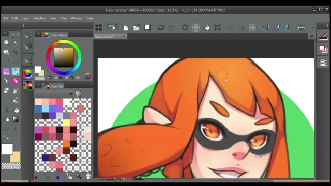Open the Edit menu
This screenshot has height=186, width=331.
coord(15,18)
